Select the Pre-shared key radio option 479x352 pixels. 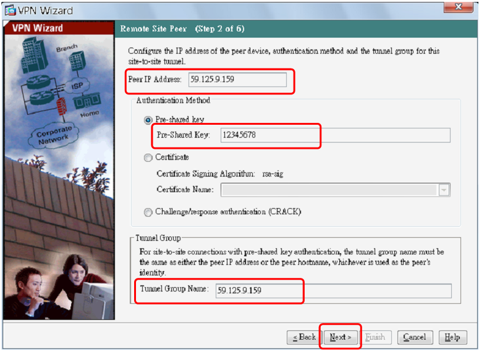pyautogui.click(x=148, y=120)
